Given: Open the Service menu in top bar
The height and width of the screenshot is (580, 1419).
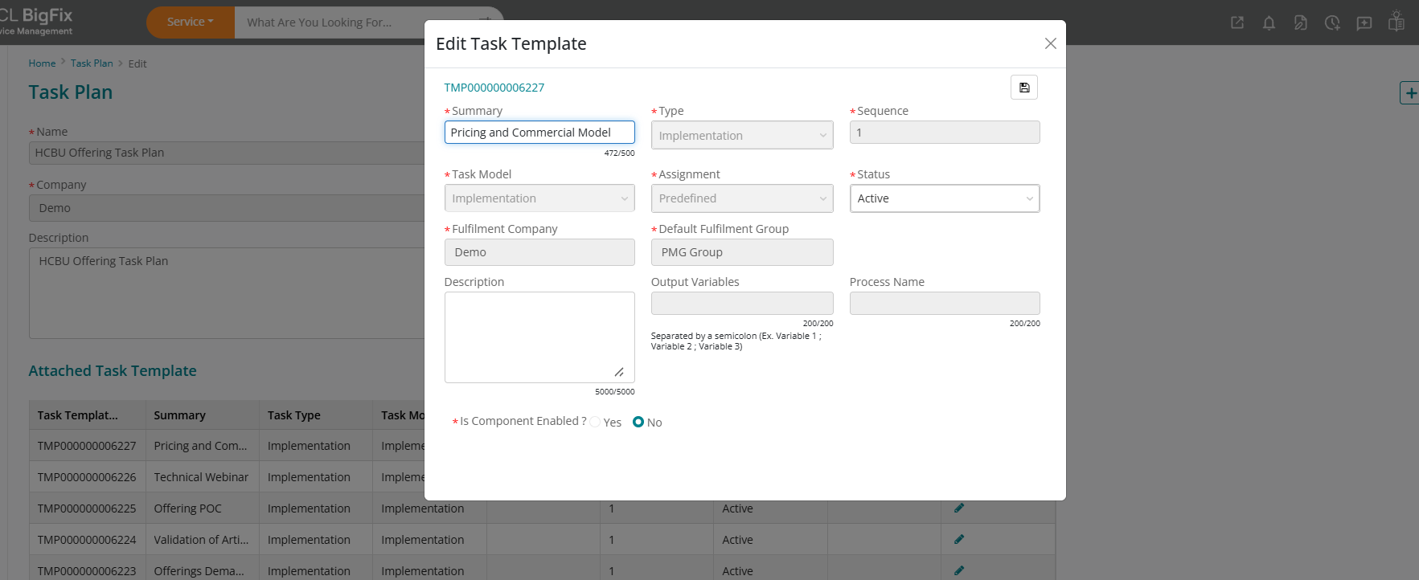Looking at the screenshot, I should 190,22.
